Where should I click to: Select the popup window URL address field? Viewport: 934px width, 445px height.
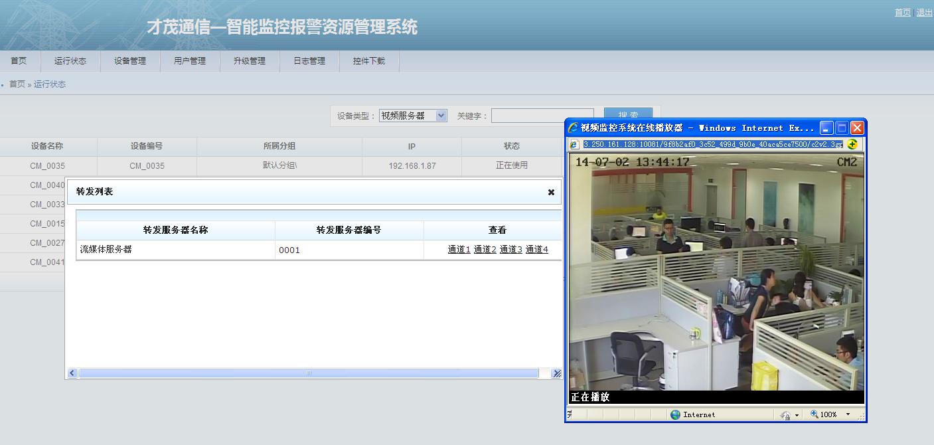click(712, 144)
